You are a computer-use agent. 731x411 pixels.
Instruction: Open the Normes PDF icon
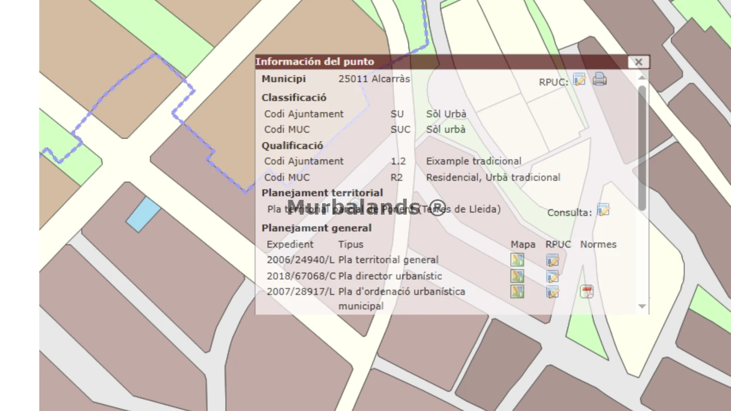(x=587, y=292)
